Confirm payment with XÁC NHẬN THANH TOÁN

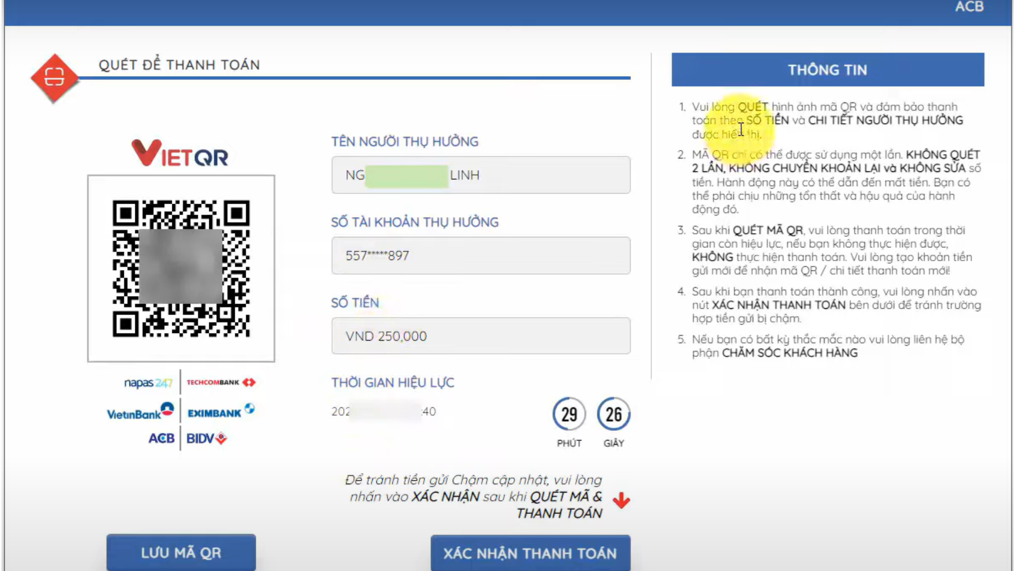[x=530, y=553]
